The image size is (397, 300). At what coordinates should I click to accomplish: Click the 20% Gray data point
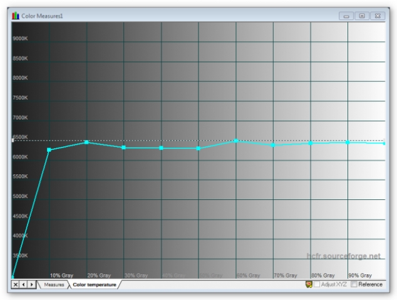pyautogui.click(x=86, y=142)
